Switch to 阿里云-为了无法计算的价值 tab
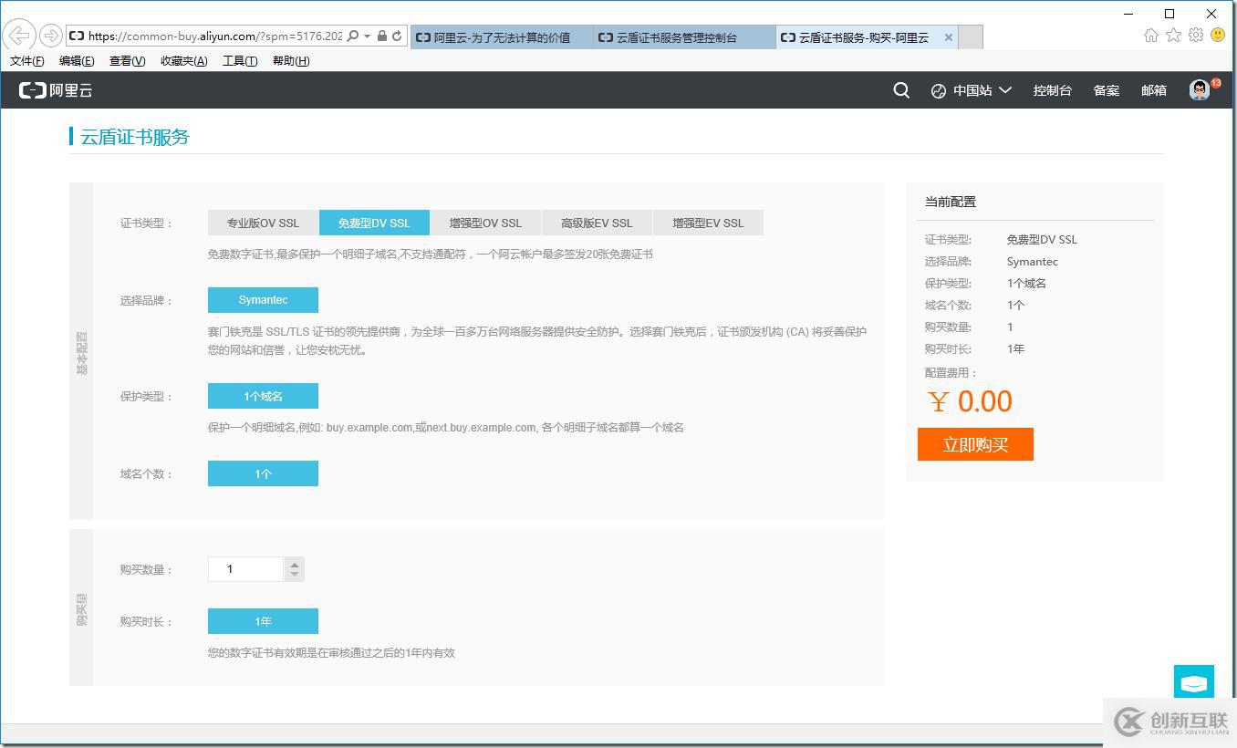 pyautogui.click(x=501, y=37)
